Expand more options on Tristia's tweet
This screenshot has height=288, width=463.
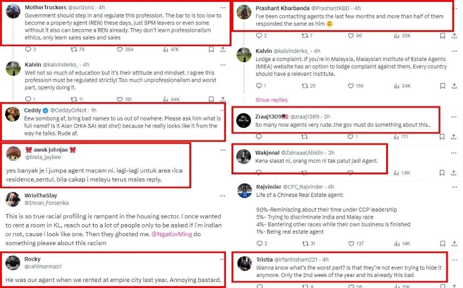pos(454,260)
